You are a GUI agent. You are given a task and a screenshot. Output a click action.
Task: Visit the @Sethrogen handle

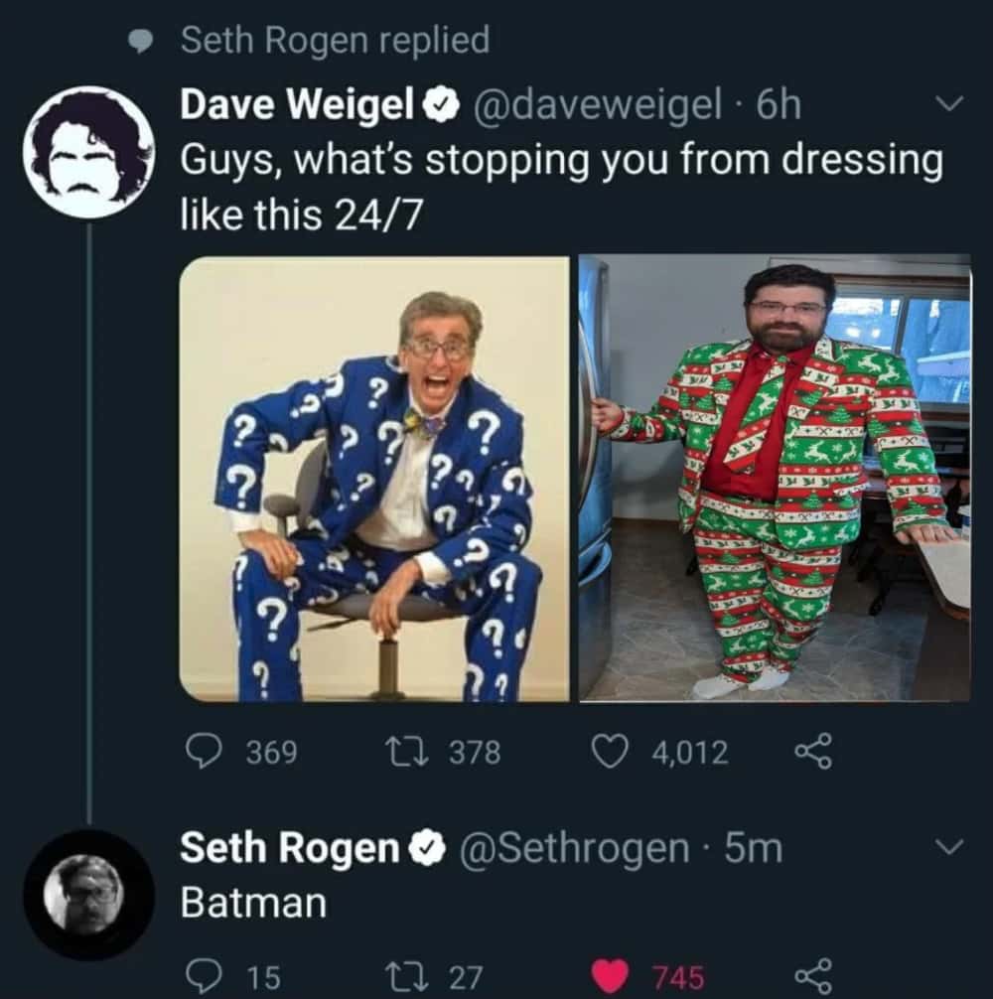coord(572,848)
